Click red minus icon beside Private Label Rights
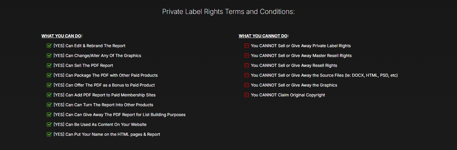Image resolution: width=457 pixels, height=150 pixels. click(x=247, y=46)
